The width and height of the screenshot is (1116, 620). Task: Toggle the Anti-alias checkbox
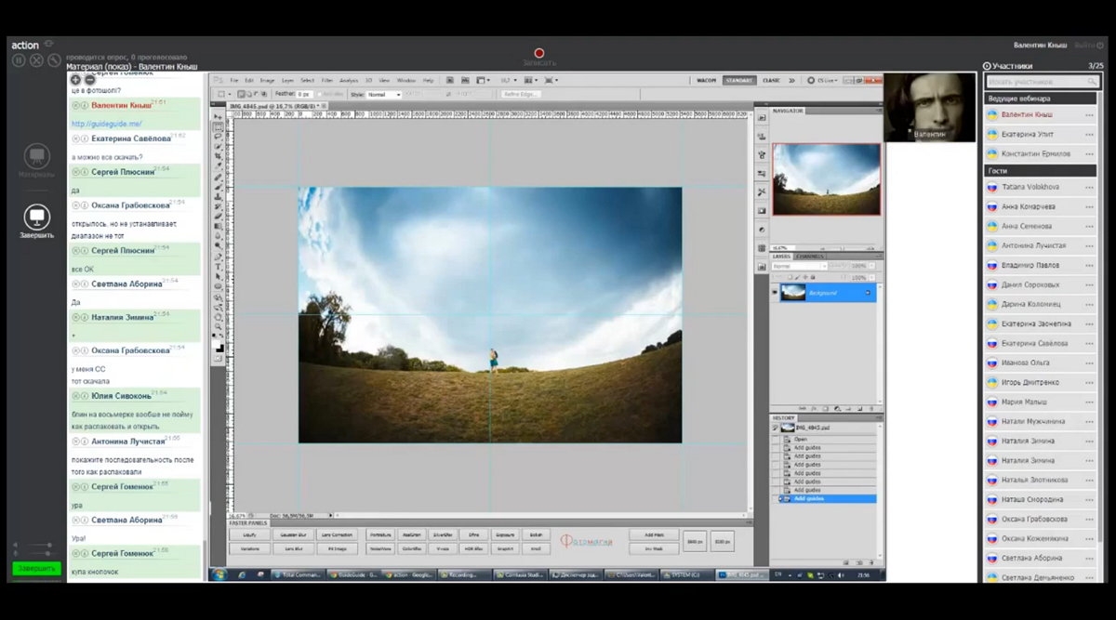319,94
